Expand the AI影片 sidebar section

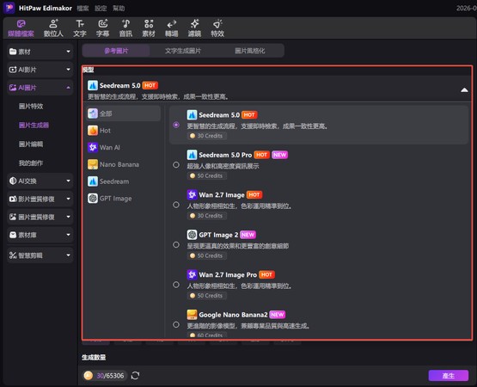coord(40,70)
